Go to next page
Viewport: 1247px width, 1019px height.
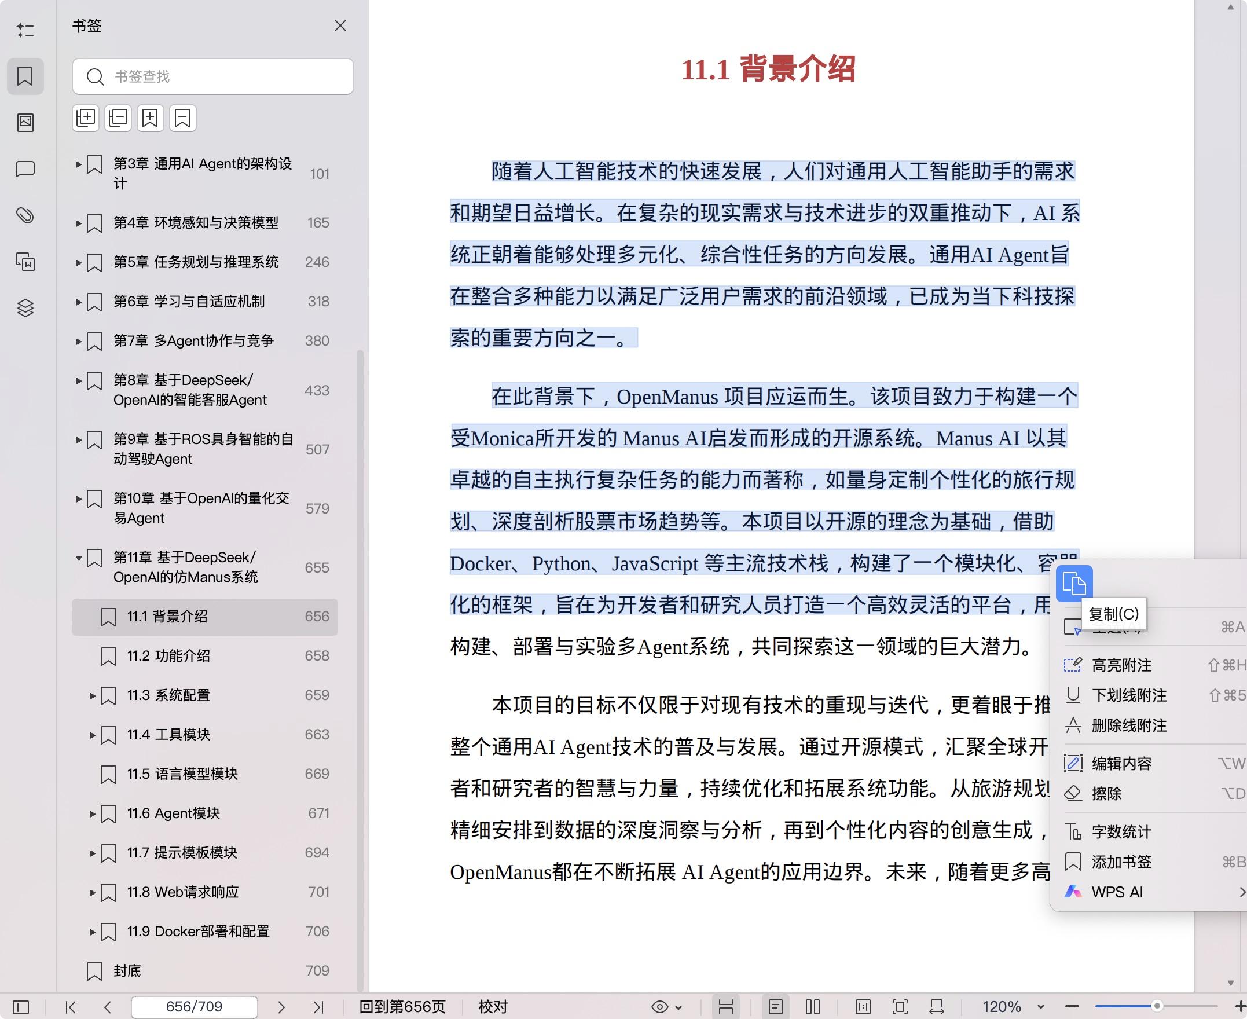pos(281,1007)
